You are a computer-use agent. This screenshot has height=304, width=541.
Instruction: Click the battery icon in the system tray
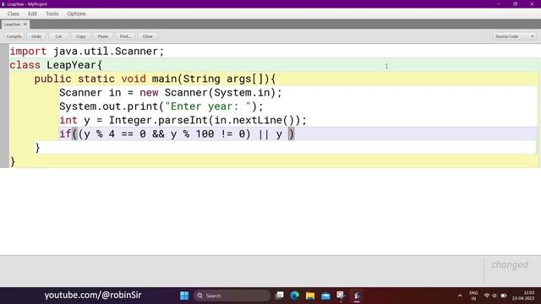[504, 296]
